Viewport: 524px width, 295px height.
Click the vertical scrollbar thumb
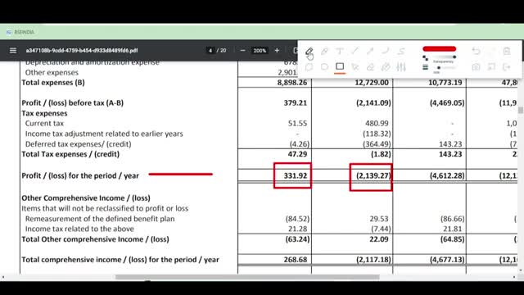coord(521,110)
